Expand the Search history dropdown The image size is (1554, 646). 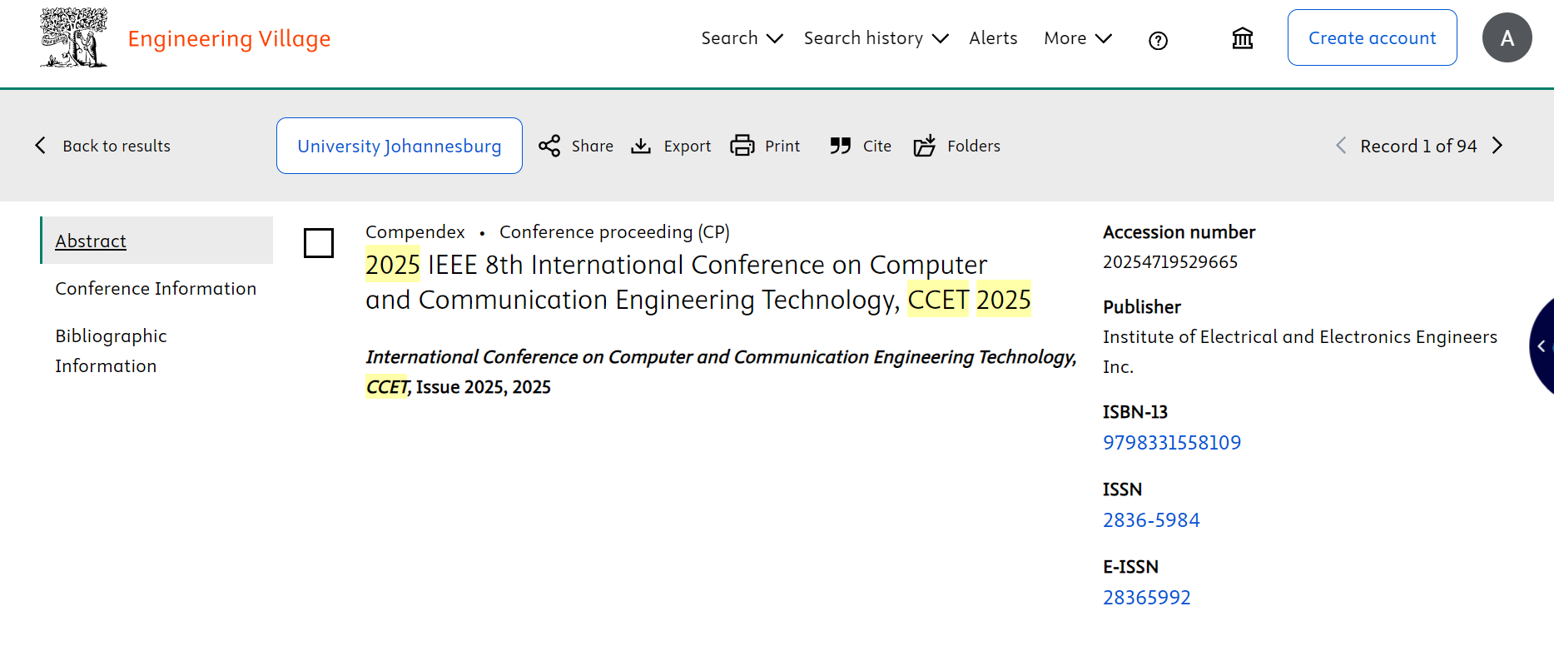(875, 38)
